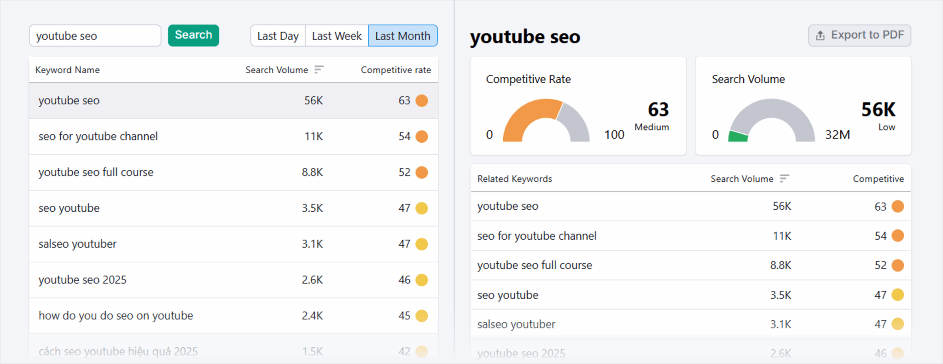Select the Last Month tab
This screenshot has height=364, width=943.
[x=403, y=35]
